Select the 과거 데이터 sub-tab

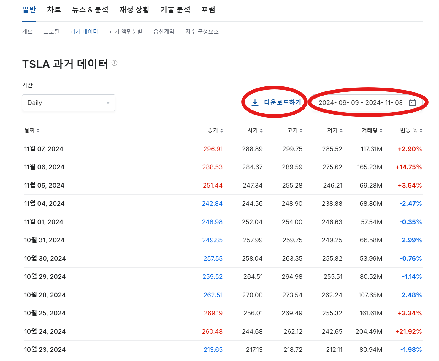[84, 31]
